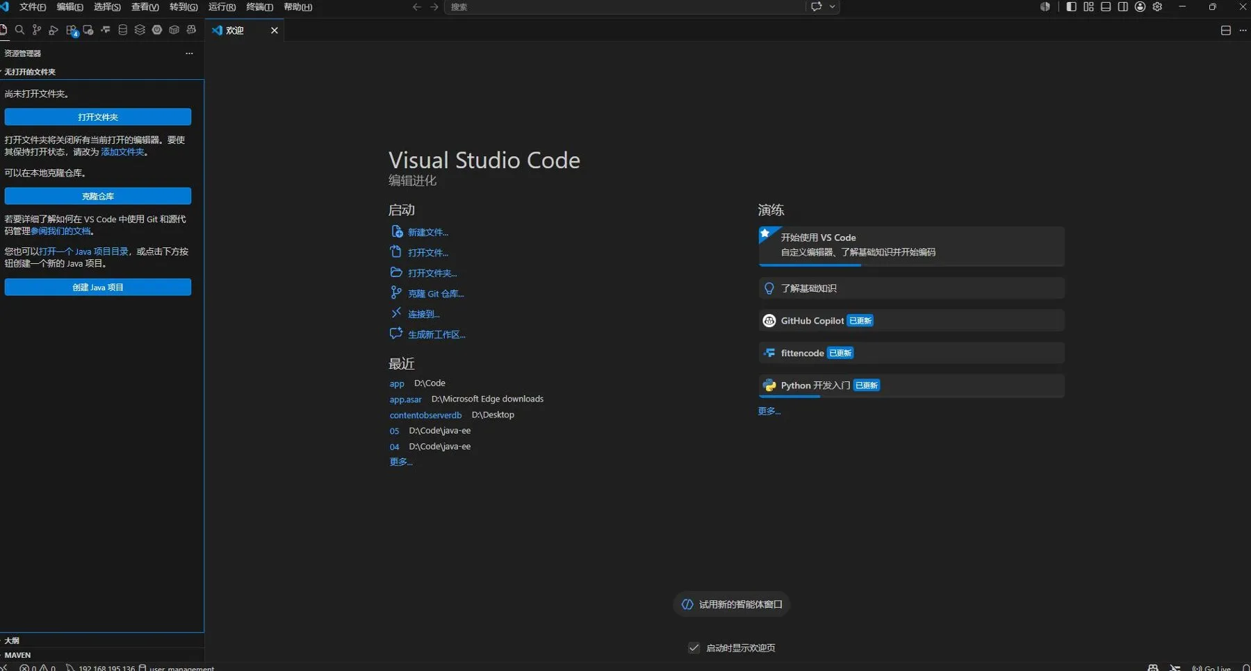Open Explorer panel More Actions ellipsis

[x=189, y=53]
